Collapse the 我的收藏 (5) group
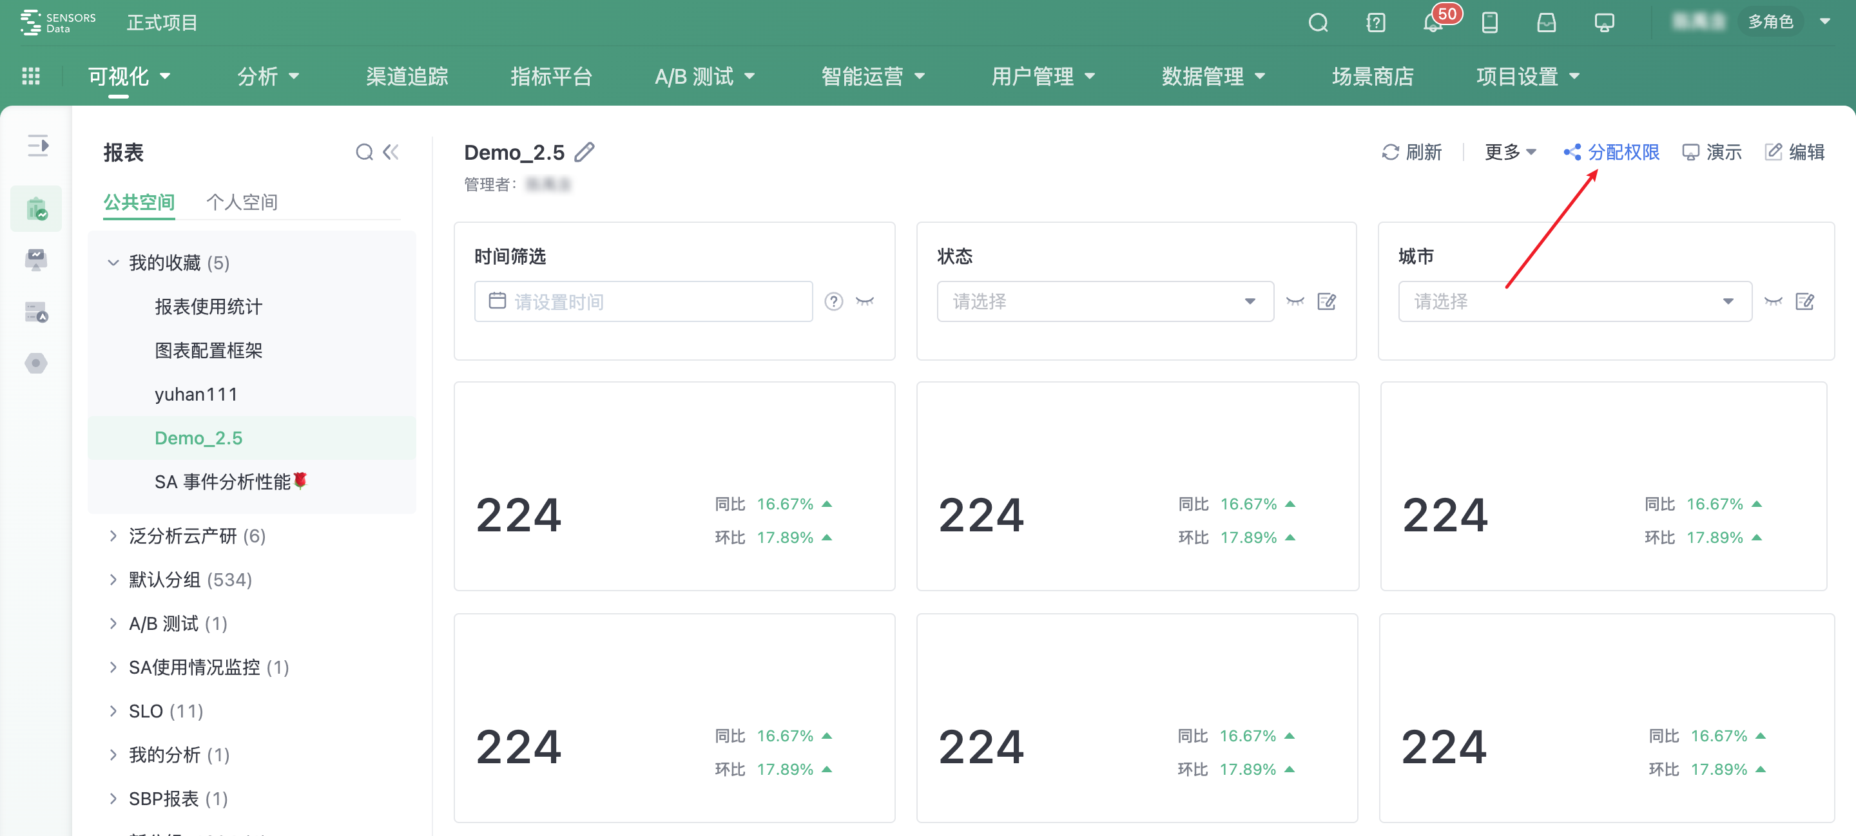 [113, 263]
